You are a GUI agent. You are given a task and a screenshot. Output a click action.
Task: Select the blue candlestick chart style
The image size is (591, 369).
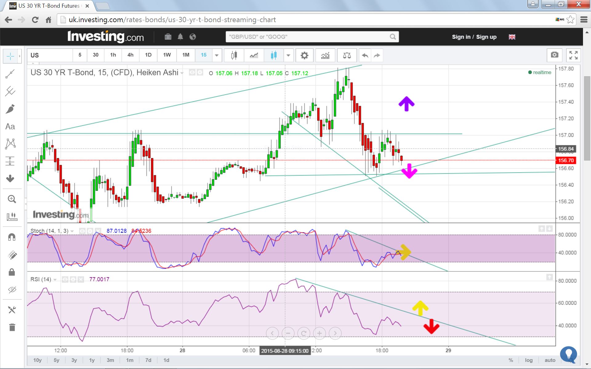point(274,55)
